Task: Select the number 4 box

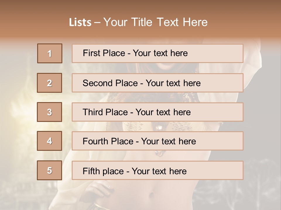Action: pos(49,141)
